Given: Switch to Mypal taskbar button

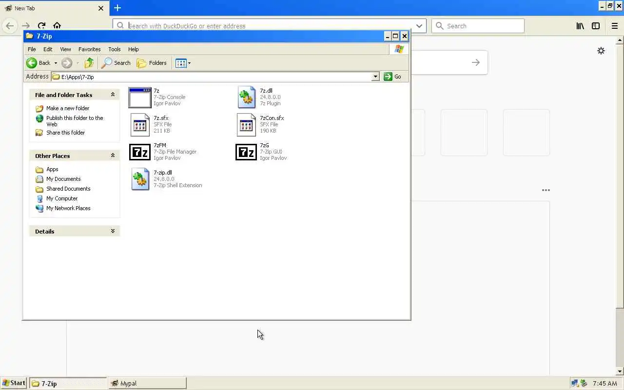Looking at the screenshot, I should coord(147,383).
